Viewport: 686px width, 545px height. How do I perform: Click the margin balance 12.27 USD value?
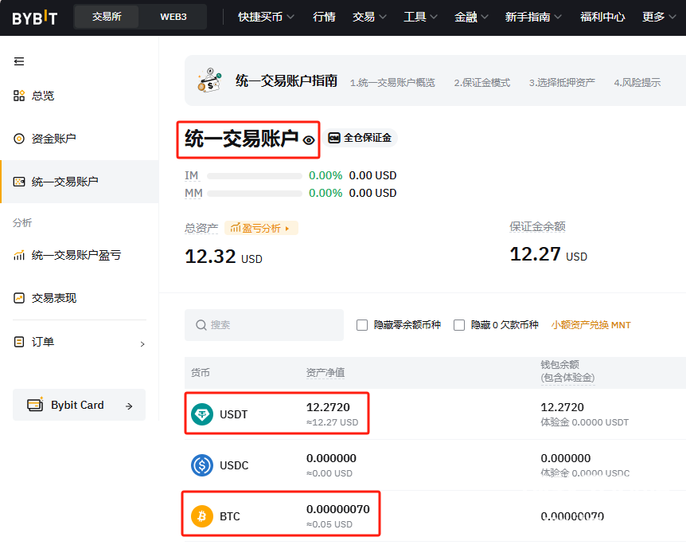click(x=548, y=254)
